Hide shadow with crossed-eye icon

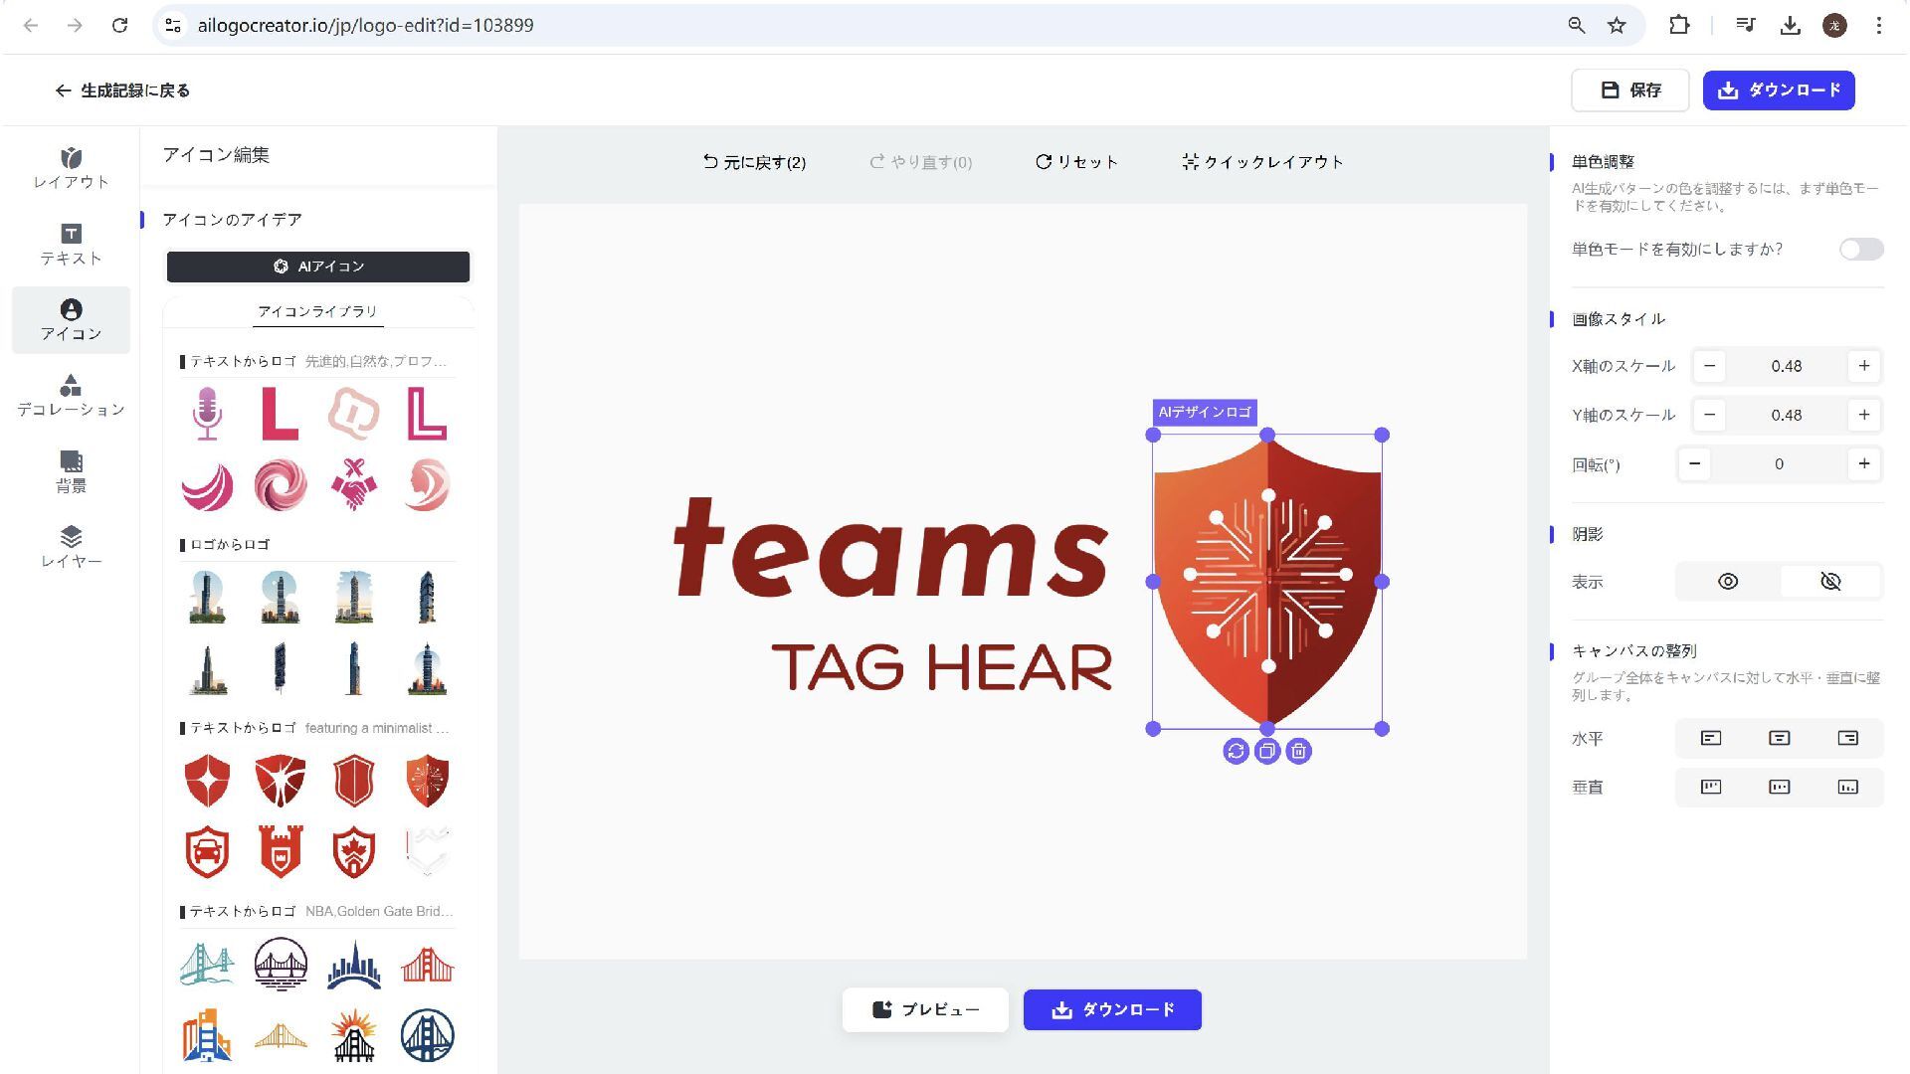(x=1830, y=582)
